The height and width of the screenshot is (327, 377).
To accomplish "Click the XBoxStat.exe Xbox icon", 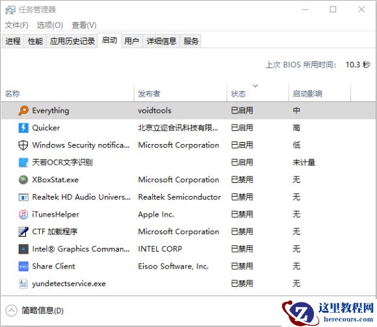I will tap(23, 180).
